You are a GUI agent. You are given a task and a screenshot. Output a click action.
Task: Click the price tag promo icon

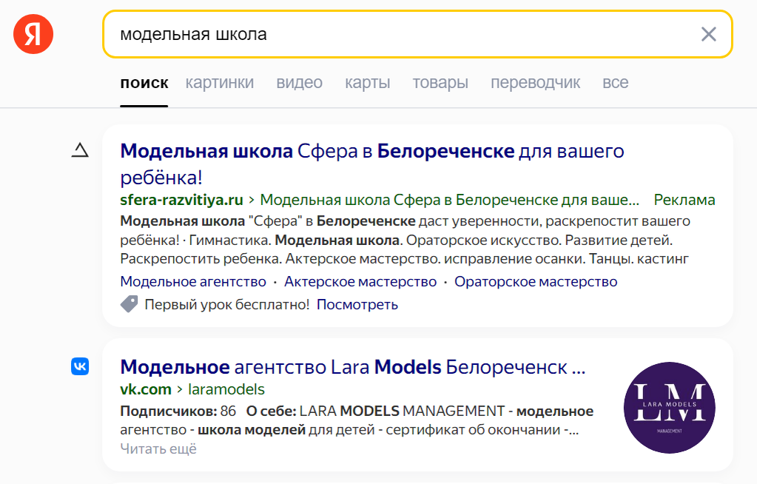tap(129, 304)
